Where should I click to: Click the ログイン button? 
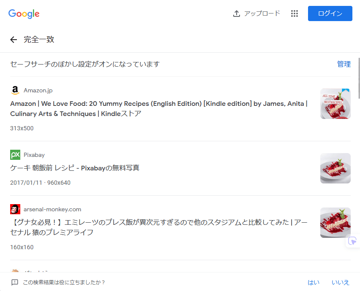(330, 13)
